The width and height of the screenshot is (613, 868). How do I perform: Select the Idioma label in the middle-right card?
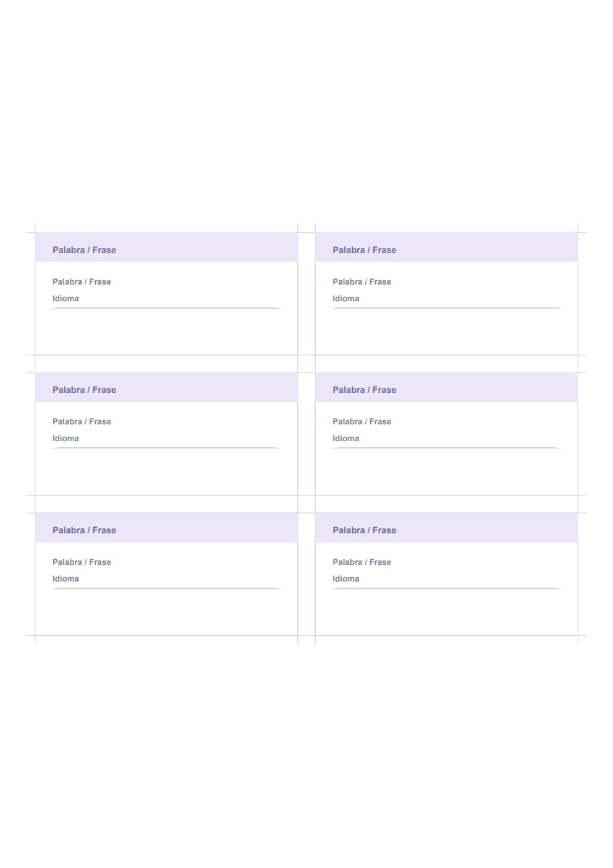pos(345,438)
